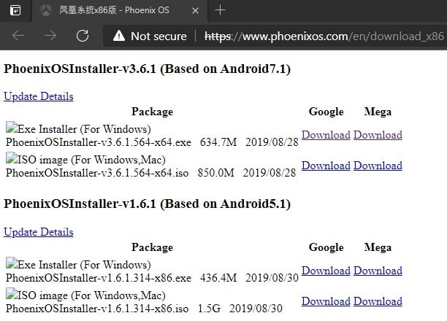
Task: Click the Google column header in v3.6.1 table
Action: pos(326,112)
